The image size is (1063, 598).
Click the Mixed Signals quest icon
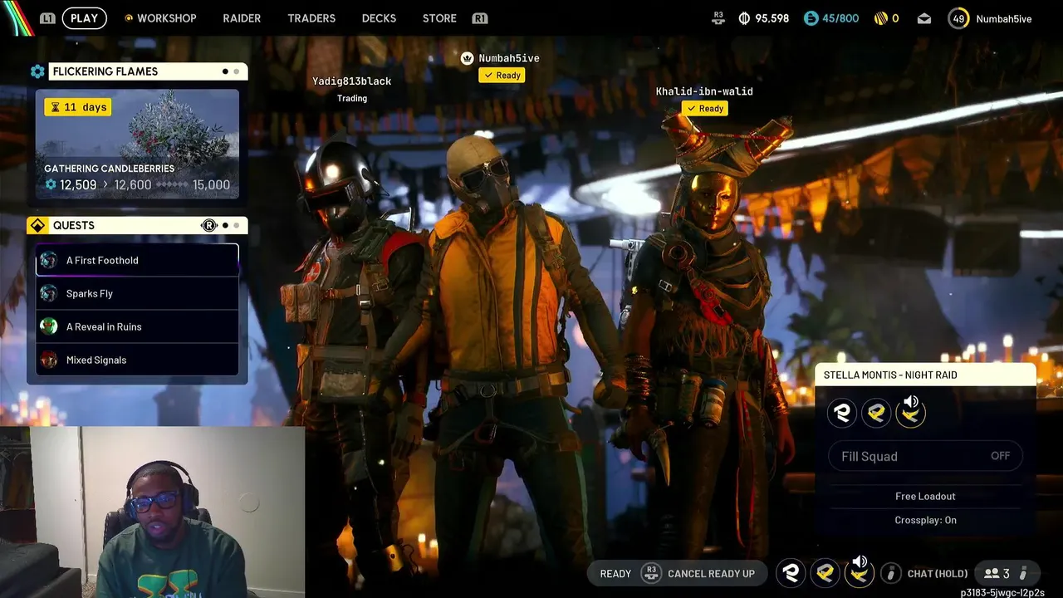49,360
